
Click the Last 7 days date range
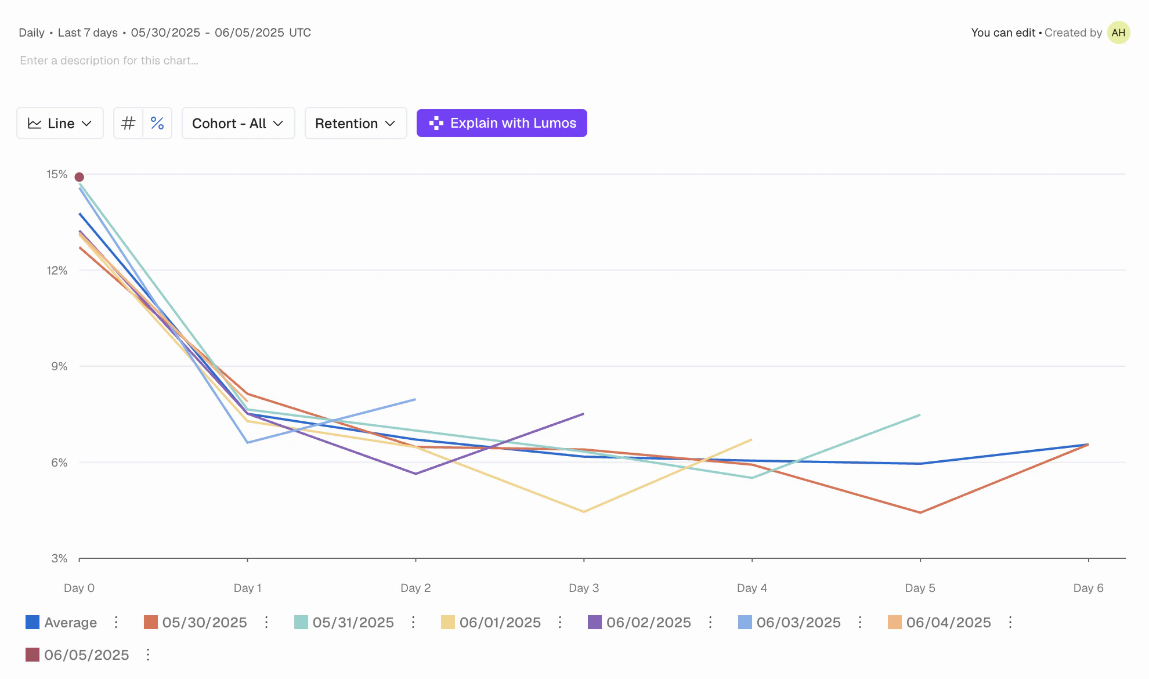[88, 32]
